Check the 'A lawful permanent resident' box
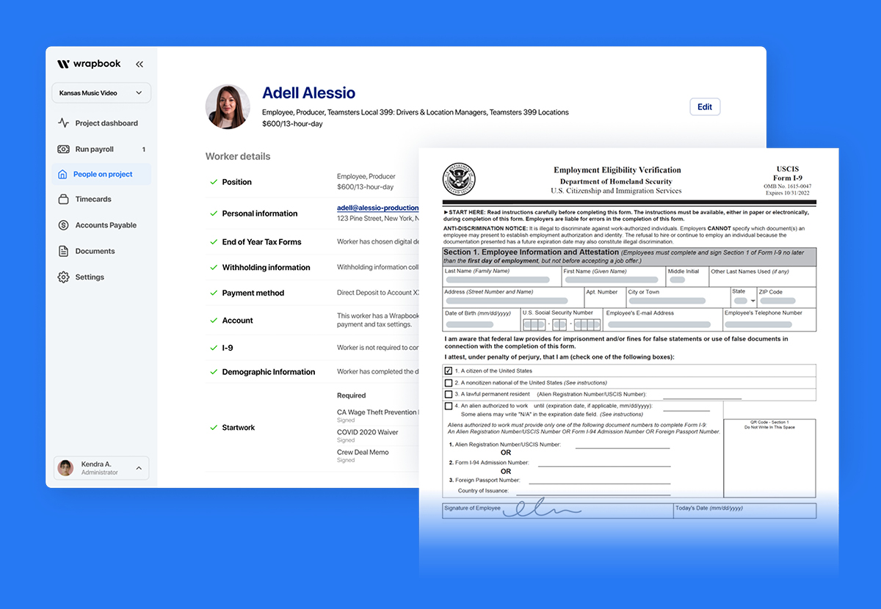This screenshot has width=881, height=609. point(448,394)
